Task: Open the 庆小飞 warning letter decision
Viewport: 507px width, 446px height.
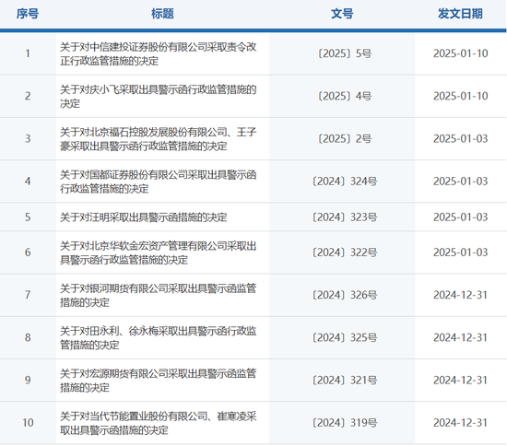Action: tap(159, 97)
